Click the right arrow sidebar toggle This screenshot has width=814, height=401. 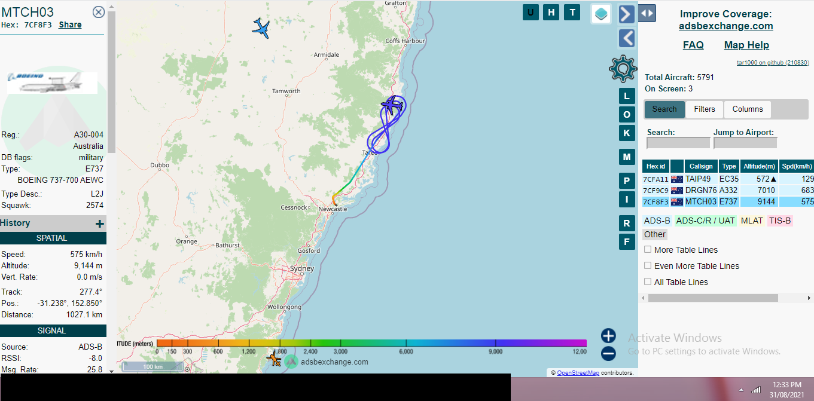(626, 14)
